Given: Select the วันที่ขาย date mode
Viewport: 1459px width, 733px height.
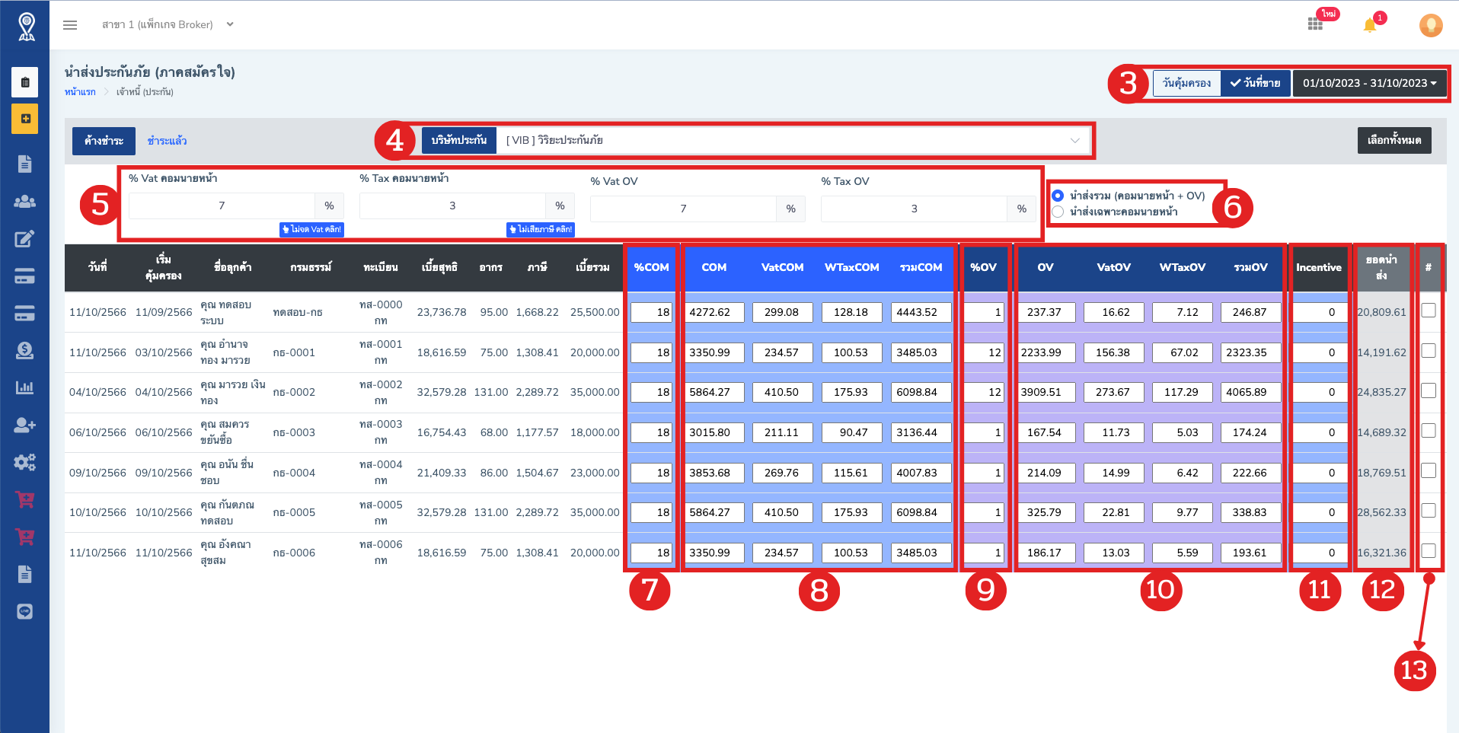Looking at the screenshot, I should click(x=1256, y=83).
